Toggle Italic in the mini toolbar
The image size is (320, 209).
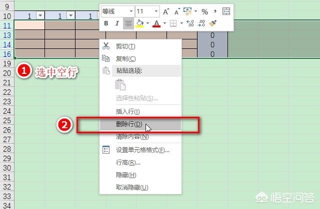tap(117, 23)
